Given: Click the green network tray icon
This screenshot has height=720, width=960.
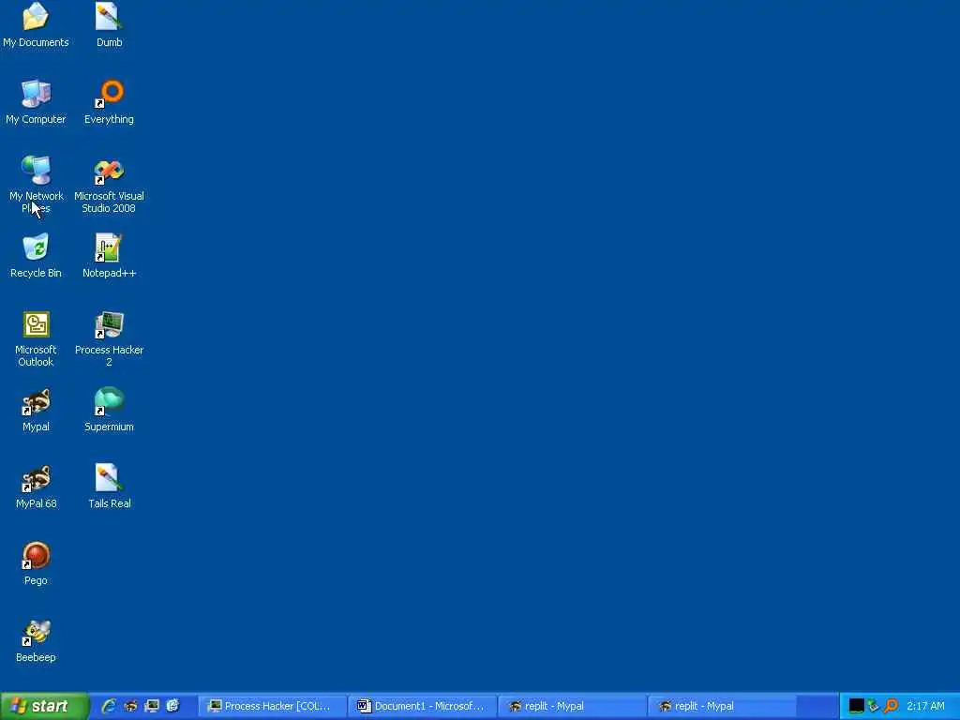Looking at the screenshot, I should (874, 706).
